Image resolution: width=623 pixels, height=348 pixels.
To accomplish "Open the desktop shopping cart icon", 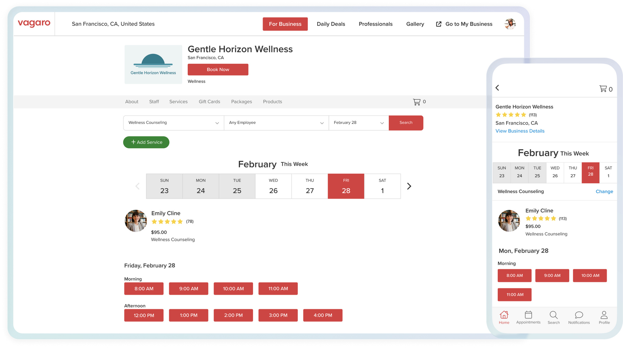I will point(416,102).
